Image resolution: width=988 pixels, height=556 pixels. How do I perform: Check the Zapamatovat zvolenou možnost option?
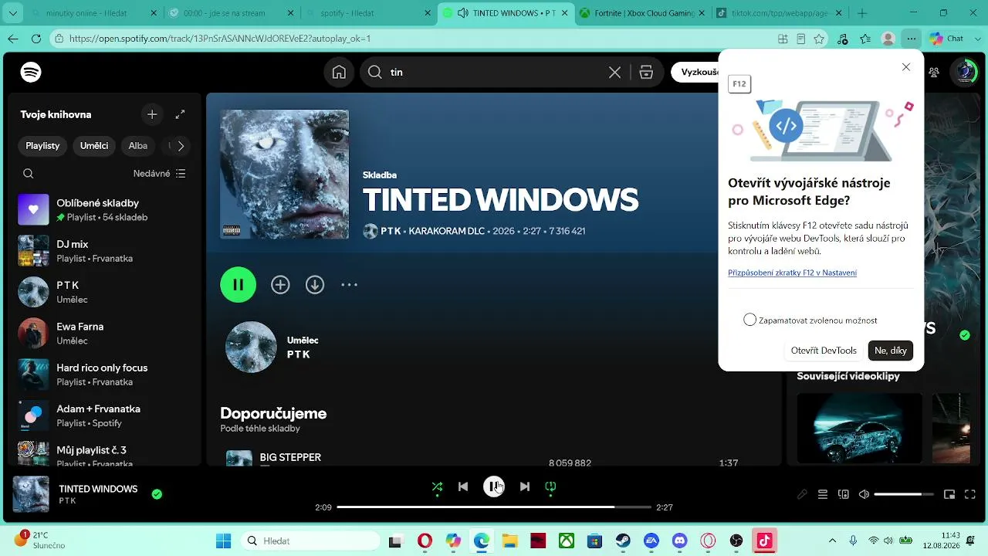749,320
